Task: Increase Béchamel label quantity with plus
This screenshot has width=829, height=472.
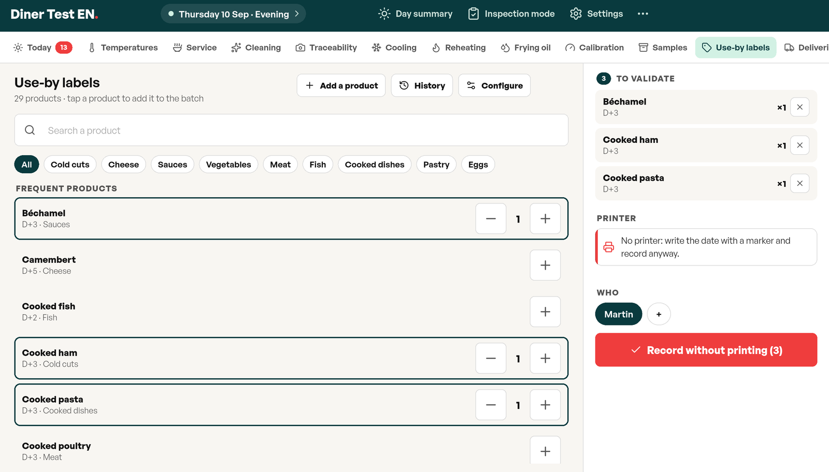Action: (545, 218)
